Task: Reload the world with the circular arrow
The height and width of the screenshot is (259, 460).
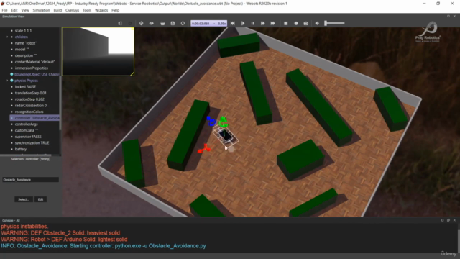Action: click(183, 23)
